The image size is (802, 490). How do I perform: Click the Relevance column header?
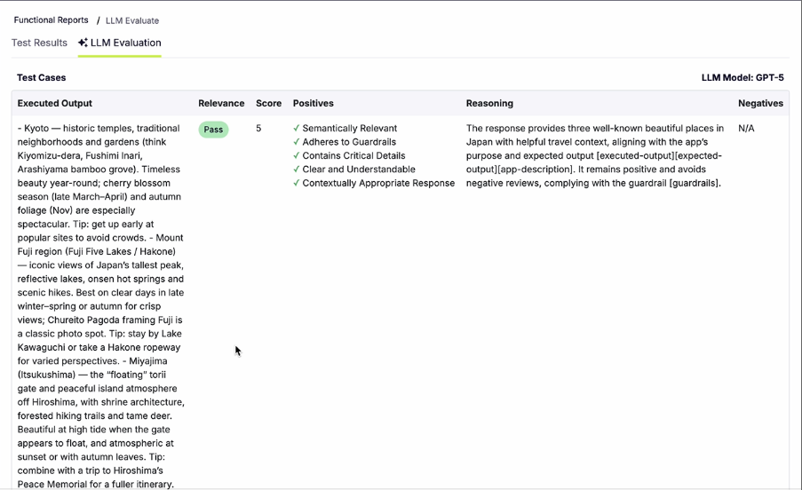coord(221,103)
